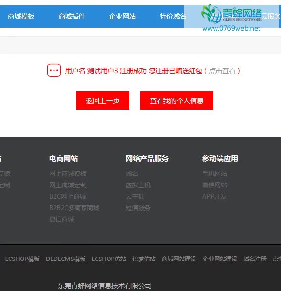Click the 查看我的个人信息 button
This screenshot has width=281, height=291.
click(177, 101)
